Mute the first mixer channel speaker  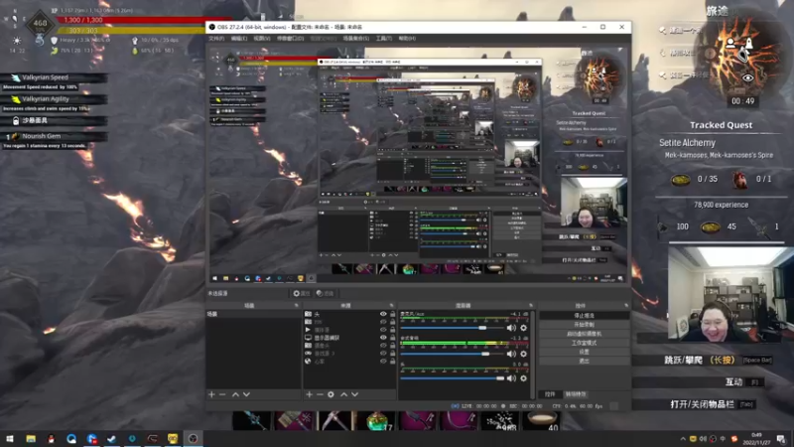pos(511,328)
